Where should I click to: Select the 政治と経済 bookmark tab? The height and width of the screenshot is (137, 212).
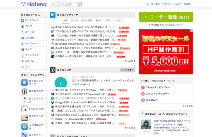(x=87, y=21)
